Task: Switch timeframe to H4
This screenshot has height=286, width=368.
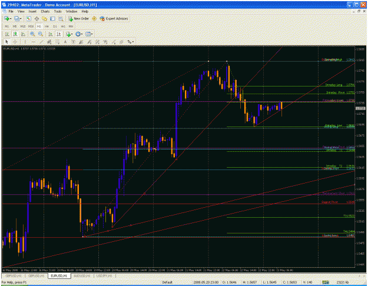Action: click(x=47, y=26)
